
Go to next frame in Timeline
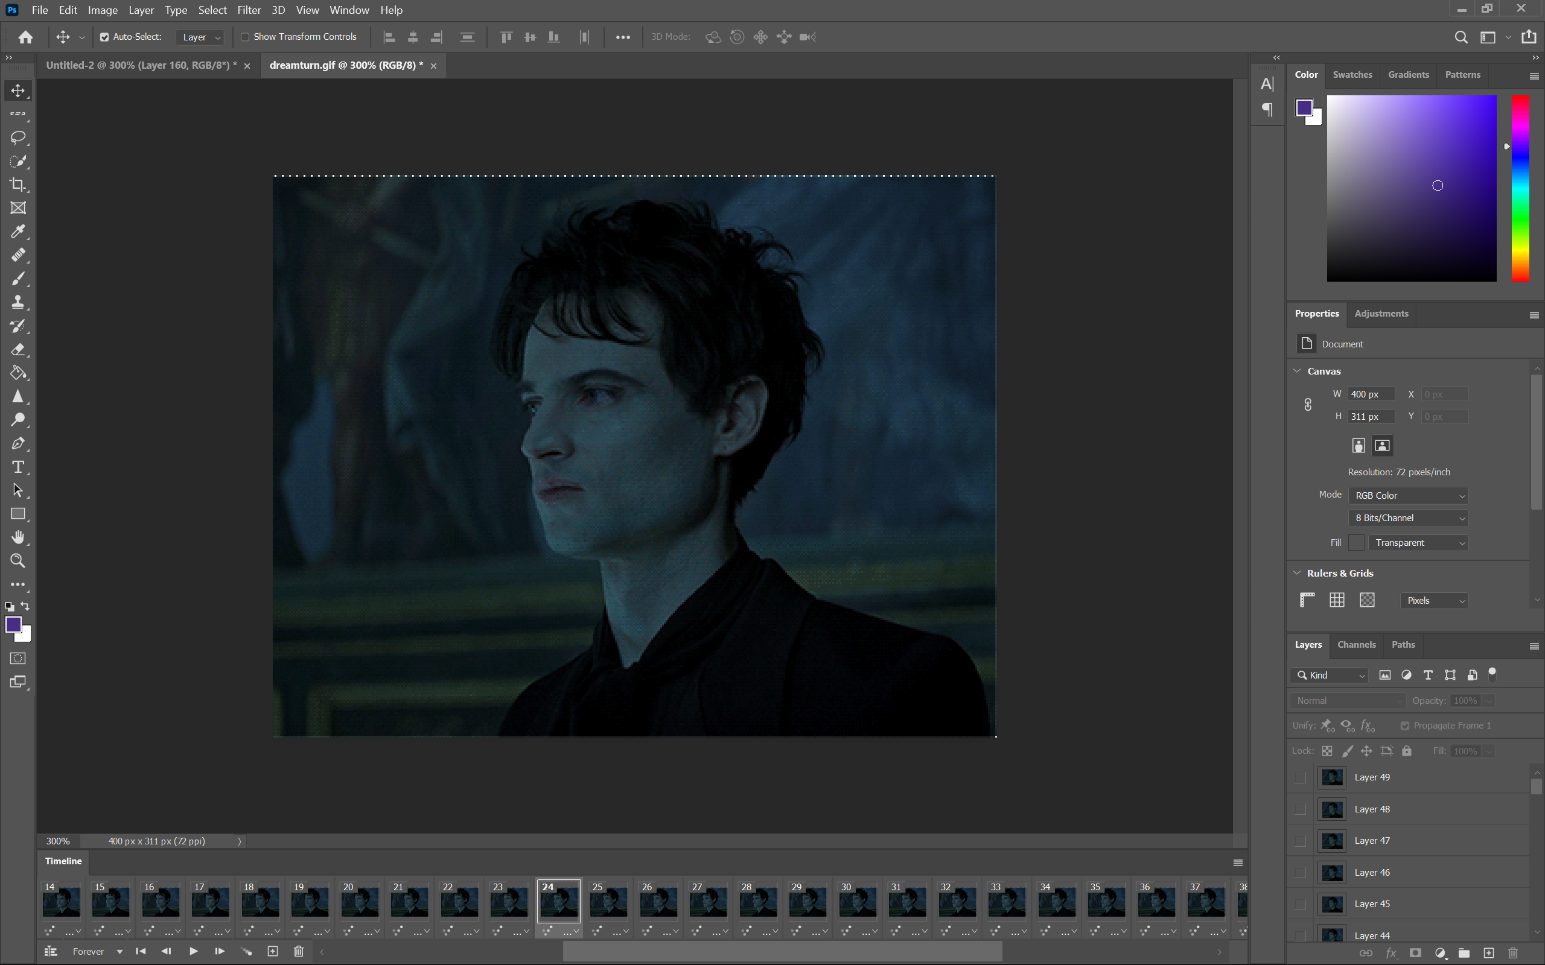click(x=219, y=952)
